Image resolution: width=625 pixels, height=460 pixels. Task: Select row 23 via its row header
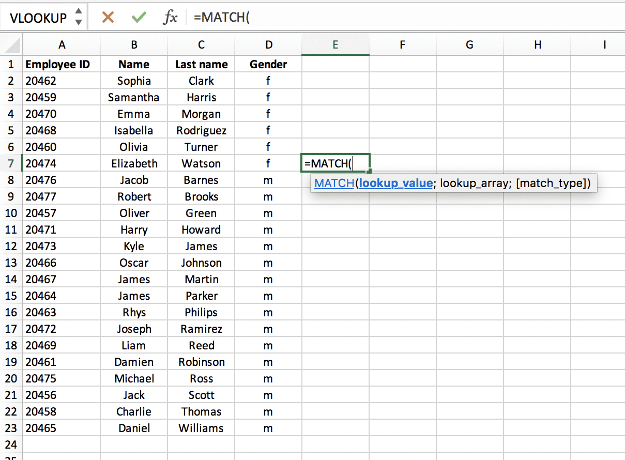point(10,428)
